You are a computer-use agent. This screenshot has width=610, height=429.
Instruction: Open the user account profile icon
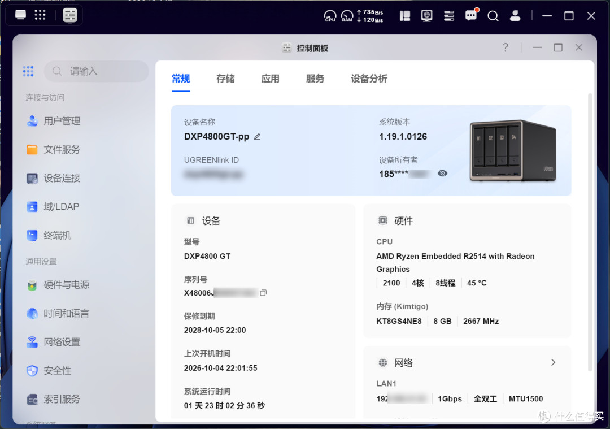(515, 16)
